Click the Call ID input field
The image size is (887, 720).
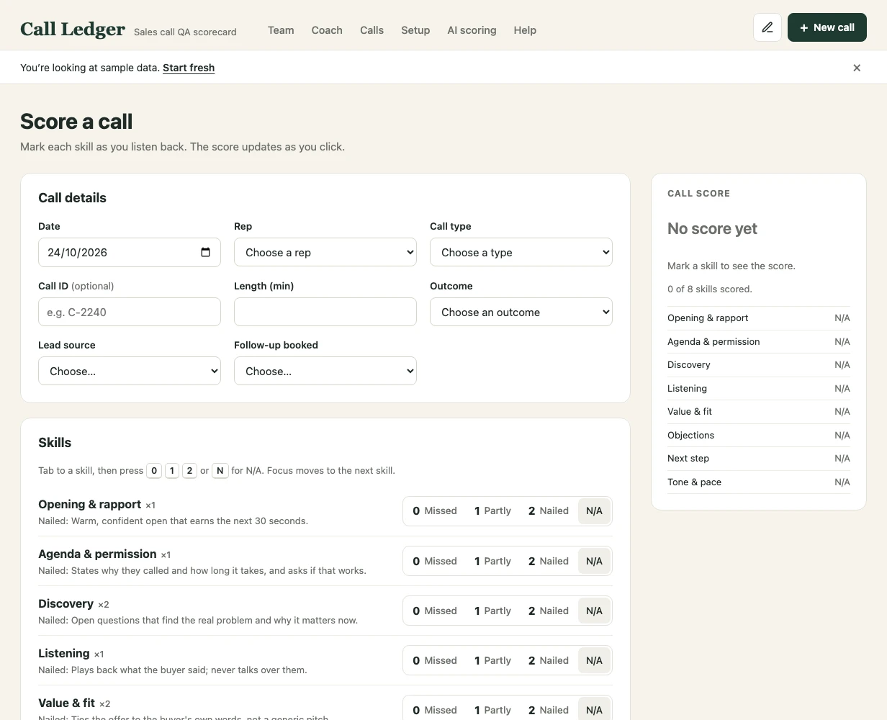tap(130, 312)
